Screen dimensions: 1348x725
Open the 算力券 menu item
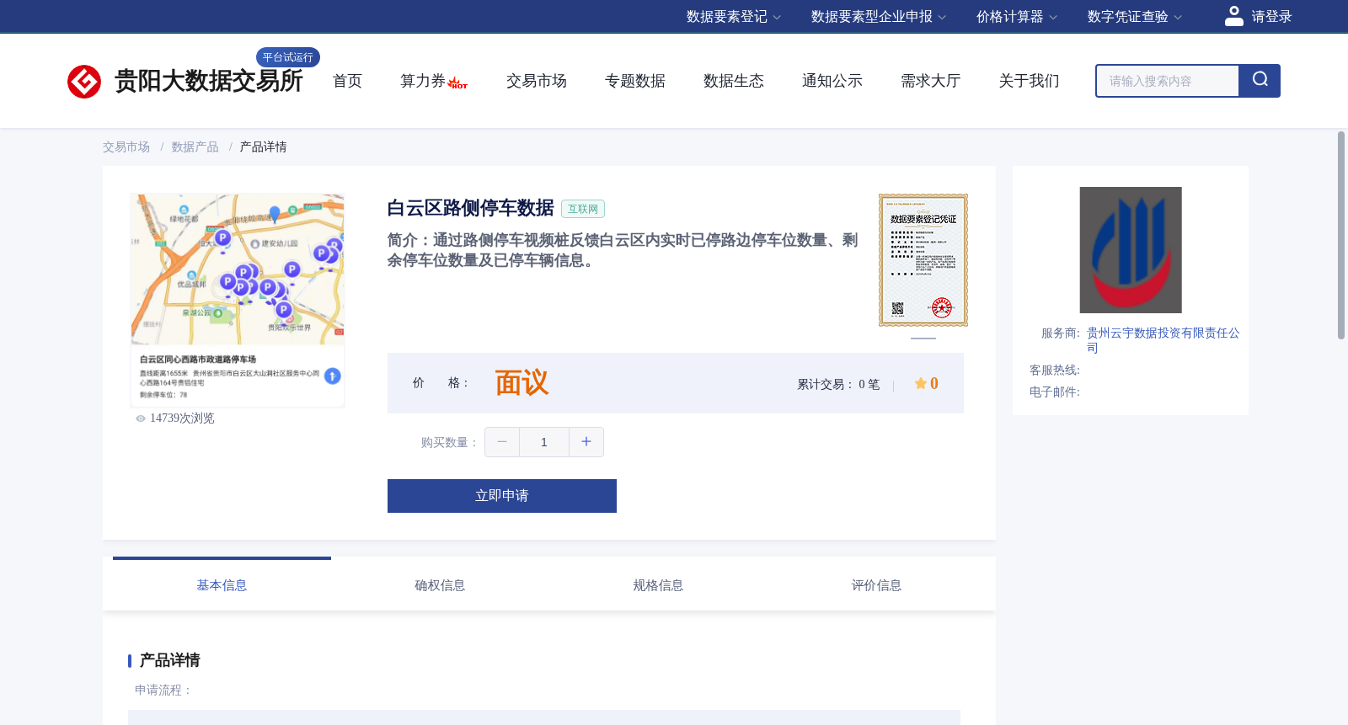pyautogui.click(x=423, y=81)
